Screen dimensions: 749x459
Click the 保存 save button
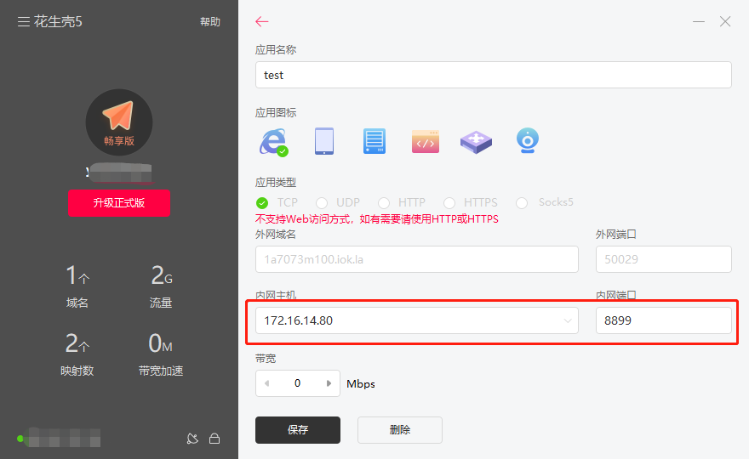pyautogui.click(x=298, y=430)
